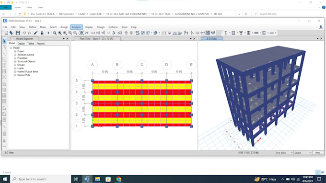
Task: Select the Rubber Band Zoom magnifier icon
Action: (x=55, y=33)
